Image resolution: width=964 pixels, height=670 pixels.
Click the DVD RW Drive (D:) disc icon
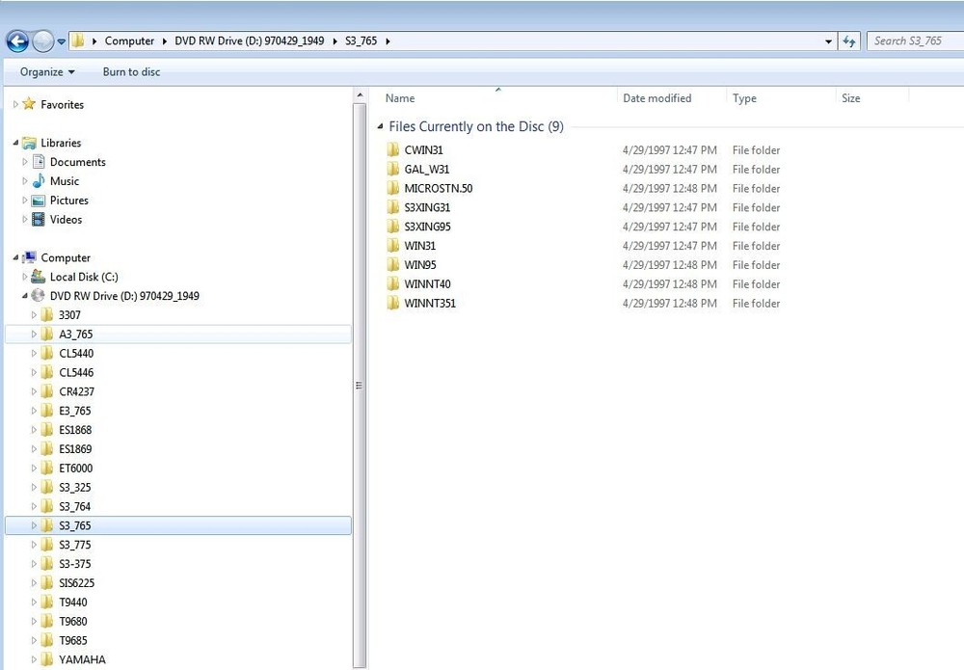point(39,296)
